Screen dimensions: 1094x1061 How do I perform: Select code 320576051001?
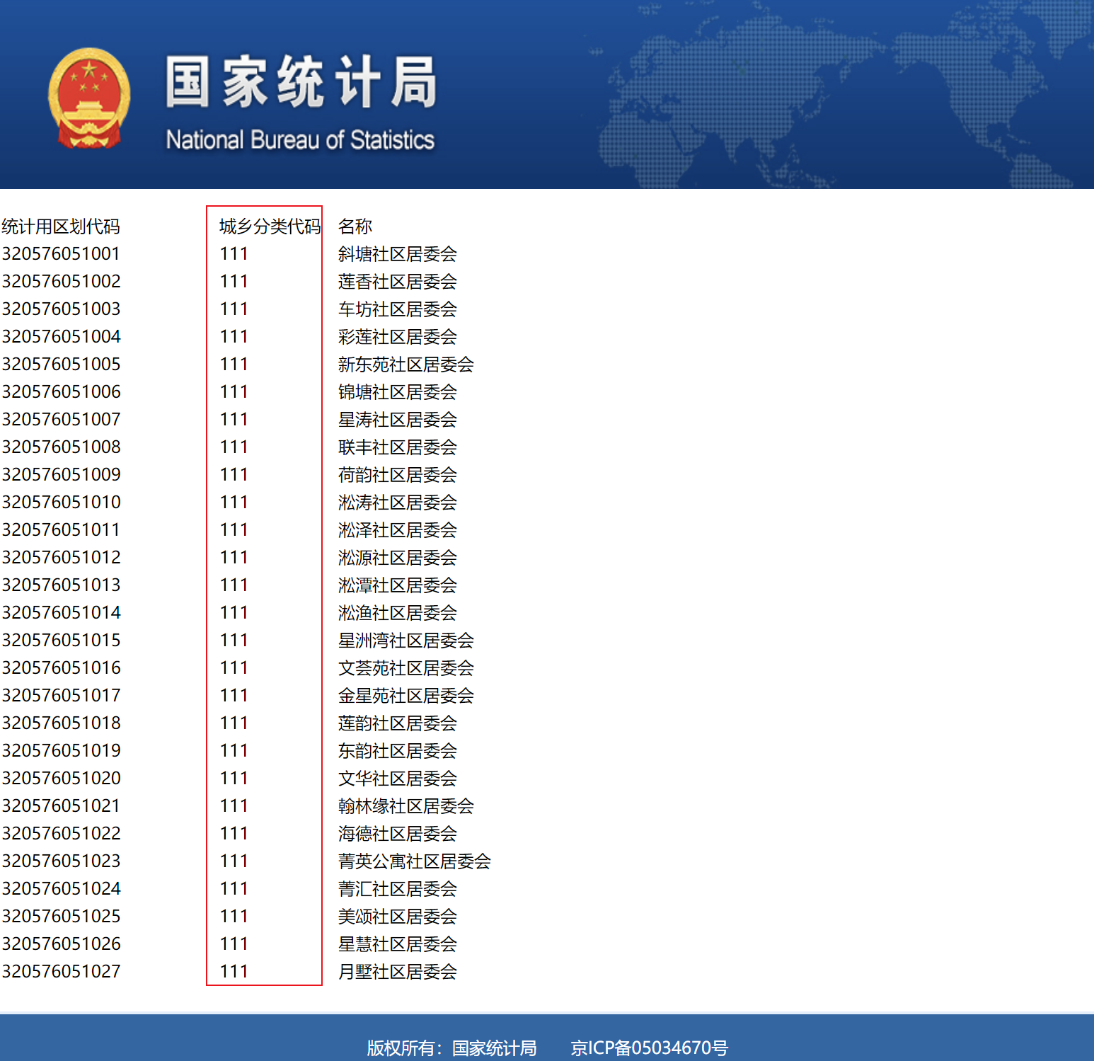click(61, 253)
